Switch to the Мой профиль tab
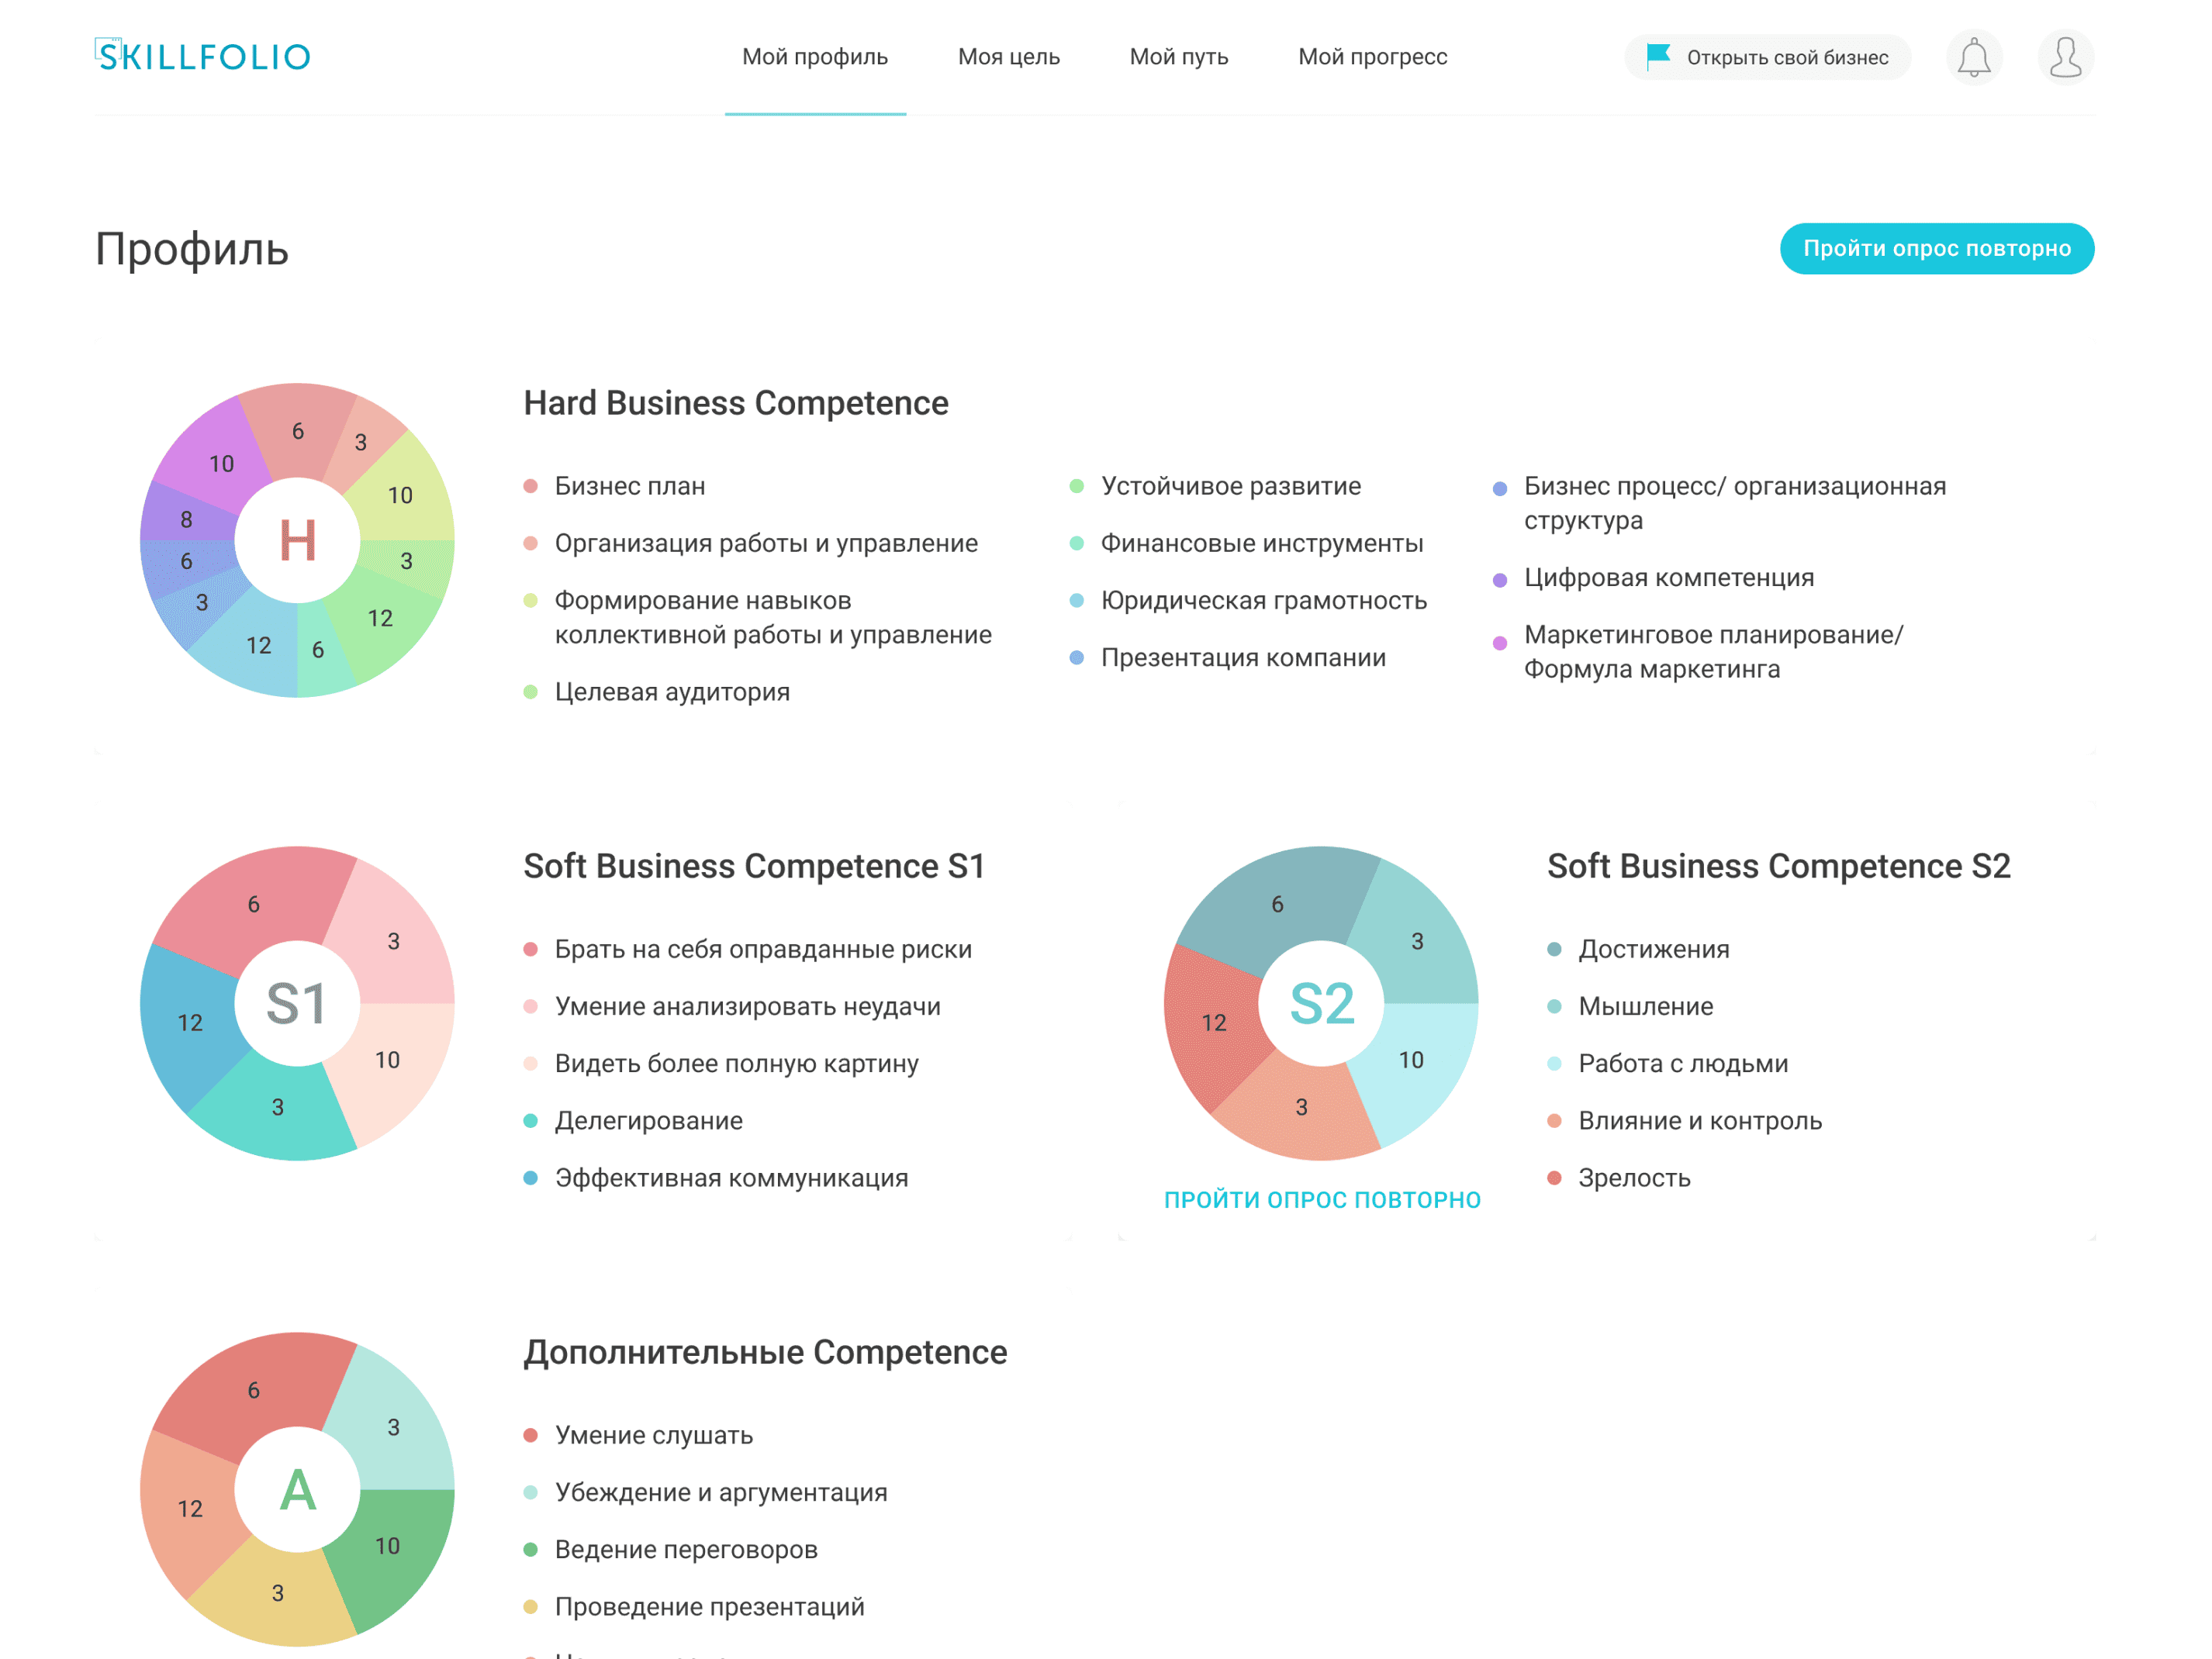The image size is (2212, 1659). point(815,57)
